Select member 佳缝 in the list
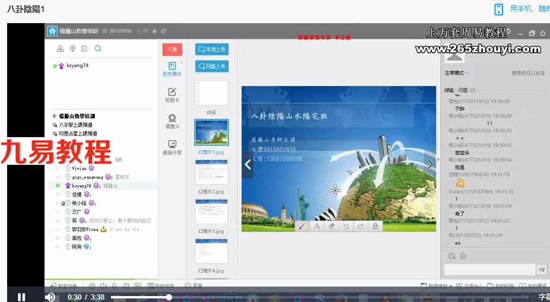This screenshot has width=550, height=302. [77, 195]
